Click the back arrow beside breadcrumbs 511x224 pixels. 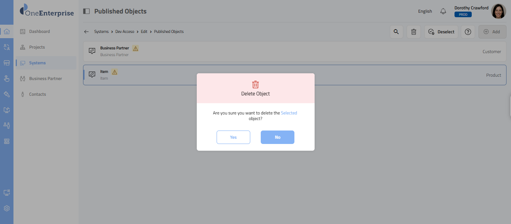tap(86, 32)
